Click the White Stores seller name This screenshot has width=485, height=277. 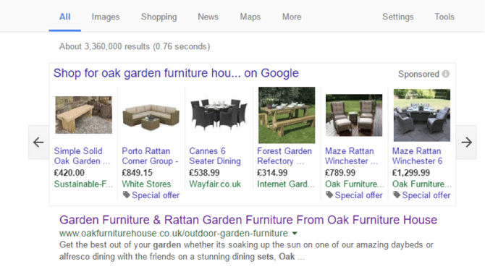[146, 184]
